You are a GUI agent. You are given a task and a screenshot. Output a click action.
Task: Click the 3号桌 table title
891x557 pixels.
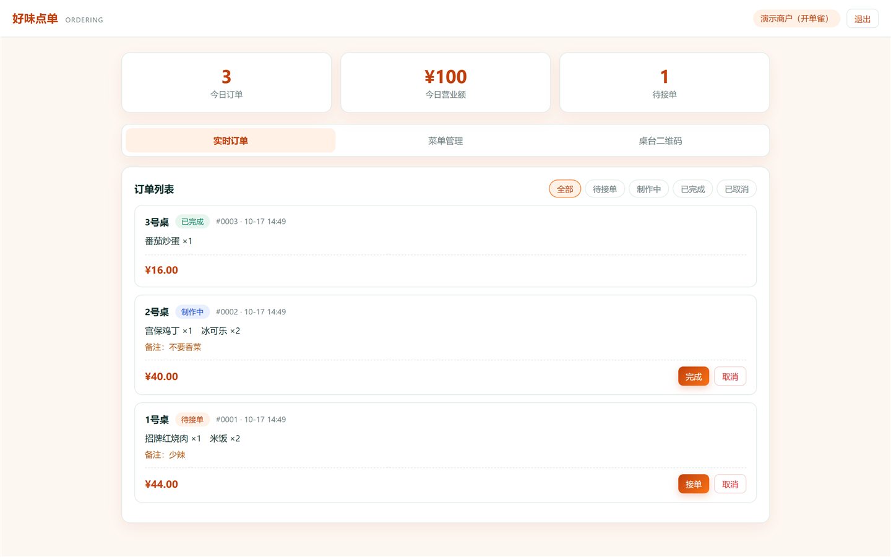pyautogui.click(x=157, y=222)
